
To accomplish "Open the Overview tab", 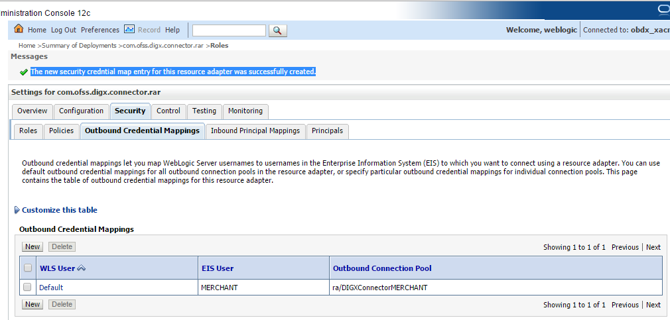I will [32, 111].
